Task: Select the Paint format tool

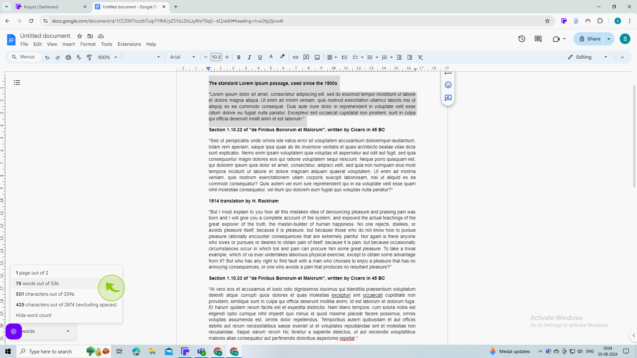Action: pyautogui.click(x=89, y=57)
